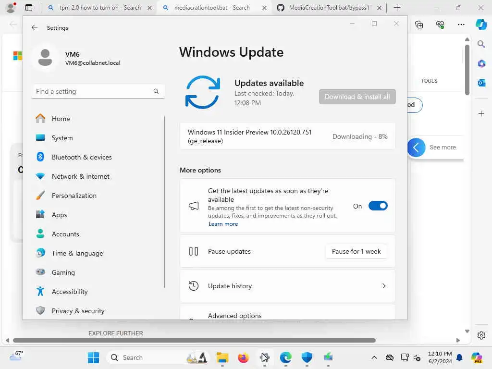
Task: Open Edge profile avatar
Action: (x=11, y=8)
